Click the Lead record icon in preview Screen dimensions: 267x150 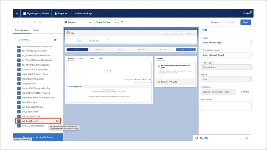(x=68, y=33)
